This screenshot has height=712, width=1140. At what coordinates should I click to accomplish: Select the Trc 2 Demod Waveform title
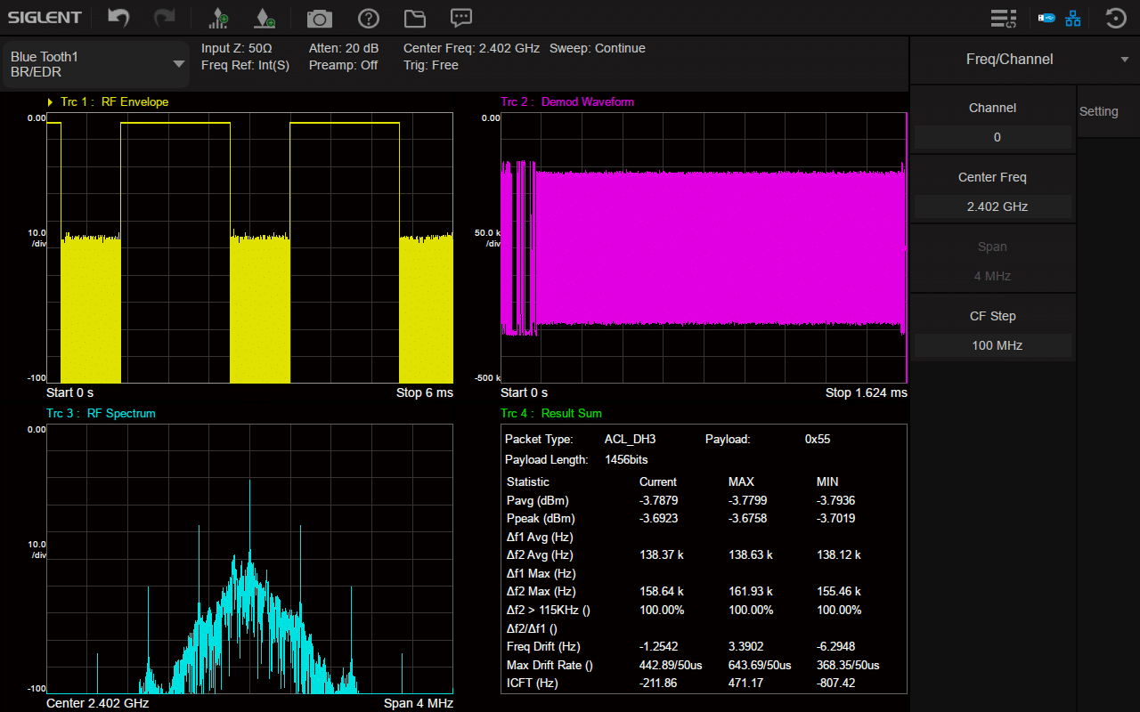click(x=567, y=102)
